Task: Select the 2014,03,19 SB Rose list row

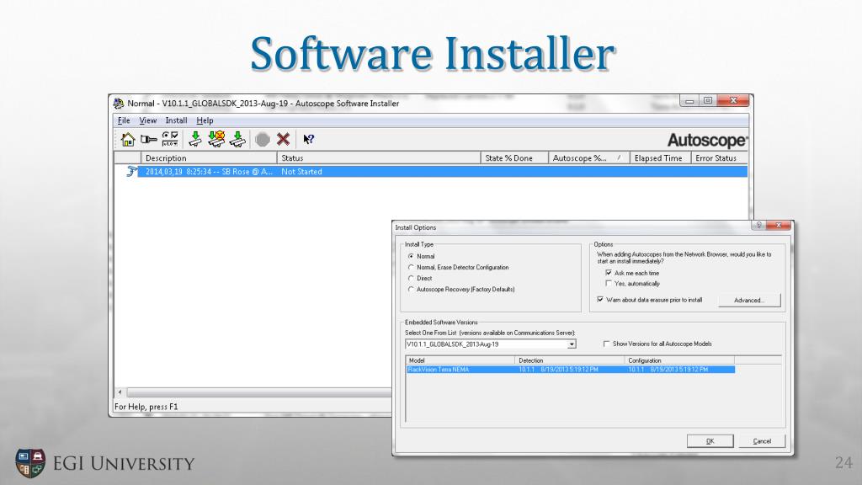Action: pyautogui.click(x=443, y=172)
